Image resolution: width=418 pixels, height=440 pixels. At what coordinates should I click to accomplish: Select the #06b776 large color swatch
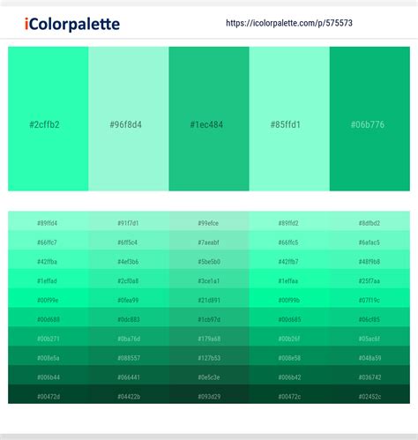pyautogui.click(x=369, y=119)
